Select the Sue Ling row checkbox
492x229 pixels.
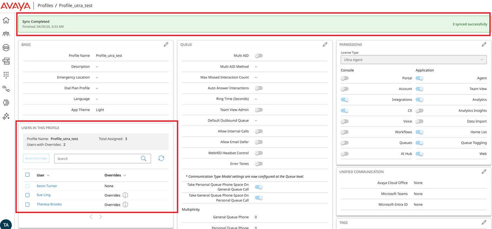click(x=27, y=195)
